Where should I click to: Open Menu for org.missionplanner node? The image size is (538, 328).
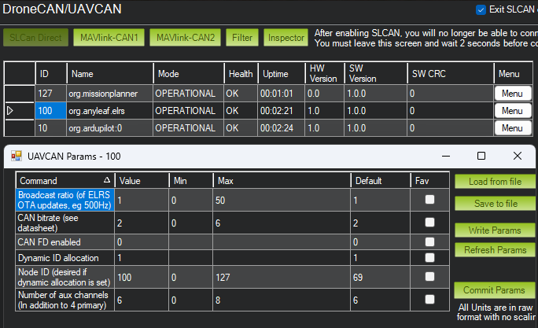point(513,94)
